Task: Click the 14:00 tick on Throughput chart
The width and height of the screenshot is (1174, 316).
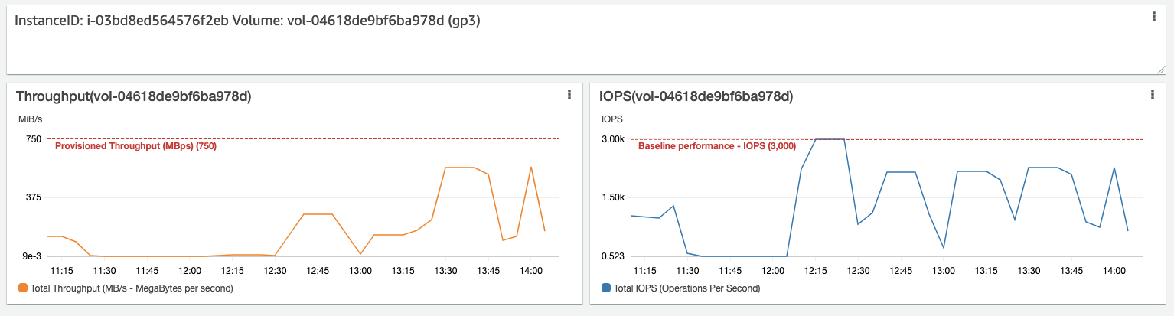Action: click(531, 271)
